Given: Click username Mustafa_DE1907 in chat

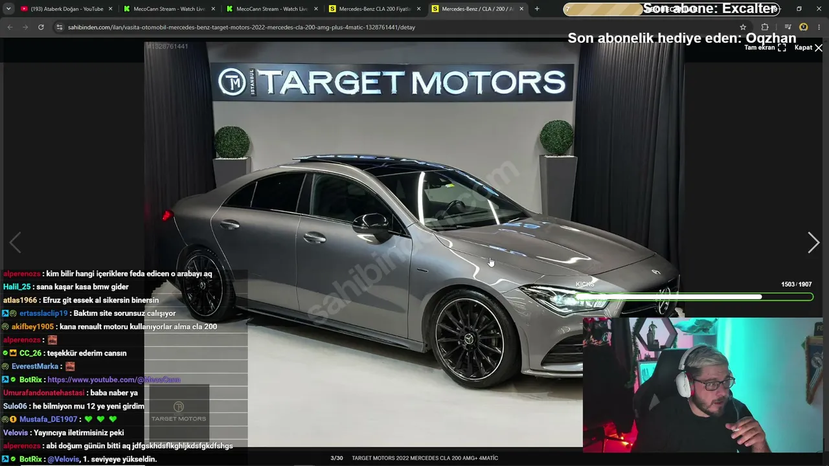Looking at the screenshot, I should pos(49,419).
